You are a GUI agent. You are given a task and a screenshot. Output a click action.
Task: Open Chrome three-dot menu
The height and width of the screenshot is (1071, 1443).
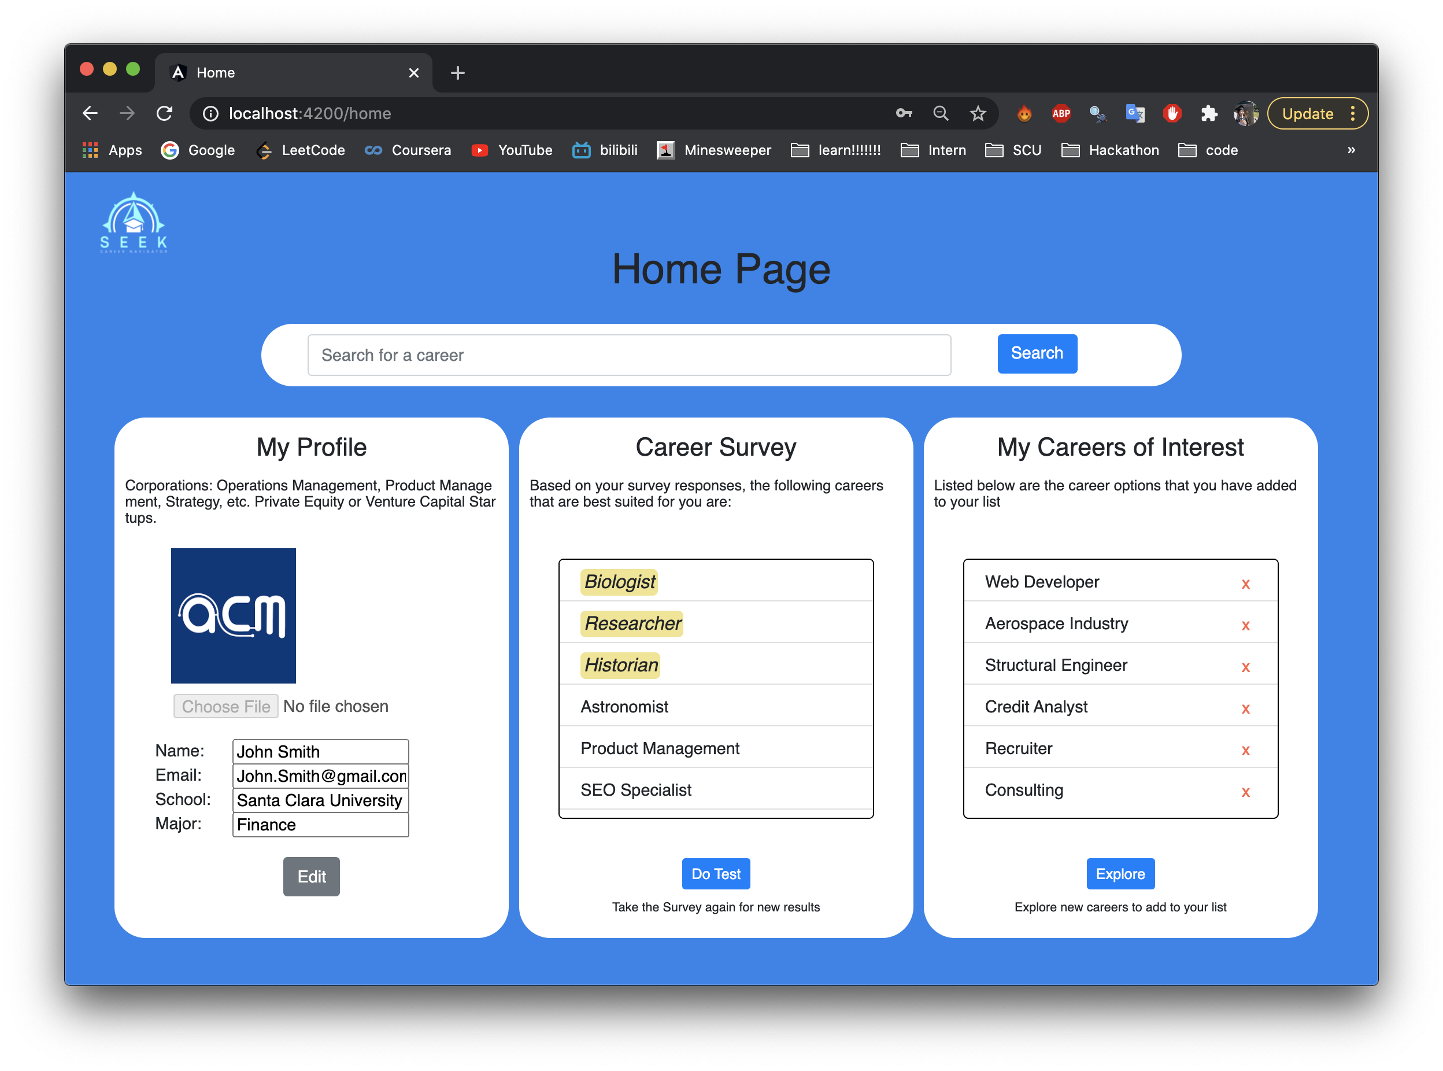tap(1353, 113)
